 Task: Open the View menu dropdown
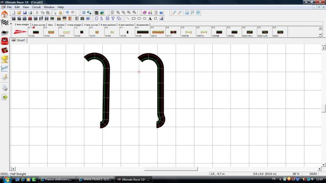coord(26,7)
